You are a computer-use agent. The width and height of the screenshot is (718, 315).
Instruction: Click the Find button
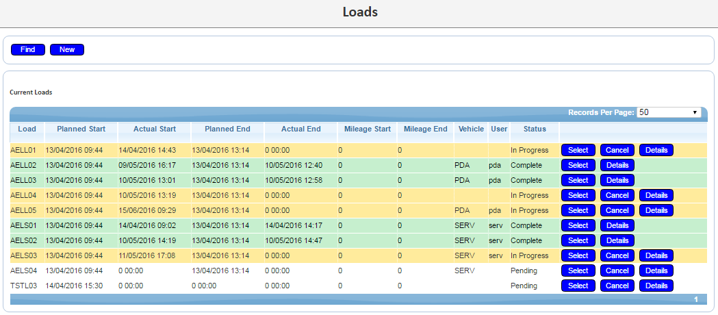[x=28, y=49]
